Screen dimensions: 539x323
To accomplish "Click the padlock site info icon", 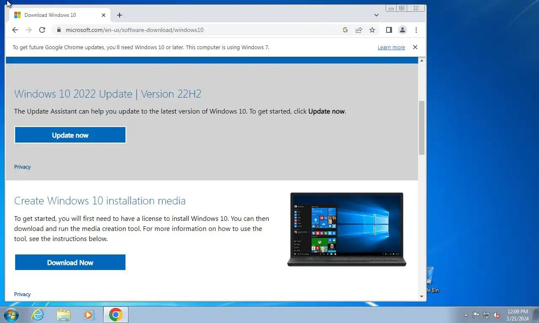I will click(x=59, y=30).
